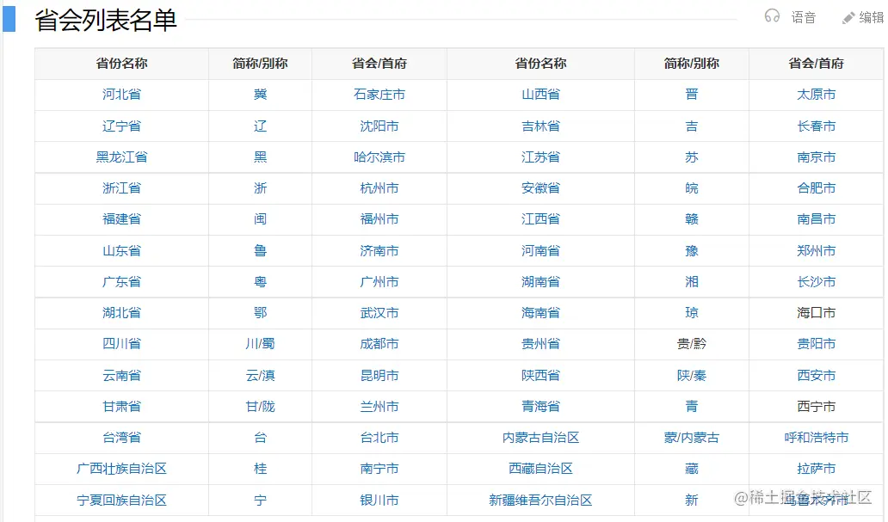The height and width of the screenshot is (522, 888).
Task: Click the 长沙市 link
Action: point(816,282)
